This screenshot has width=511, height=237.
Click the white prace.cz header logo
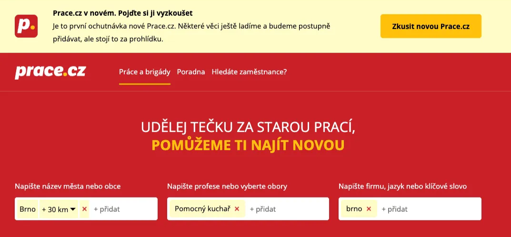(50, 72)
